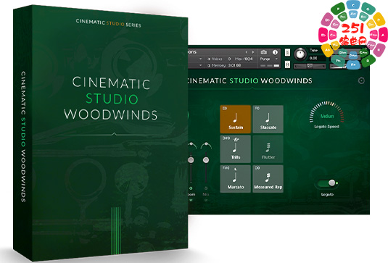Select the Trills articulation tile
This screenshot has height=263, width=388.
tap(235, 149)
